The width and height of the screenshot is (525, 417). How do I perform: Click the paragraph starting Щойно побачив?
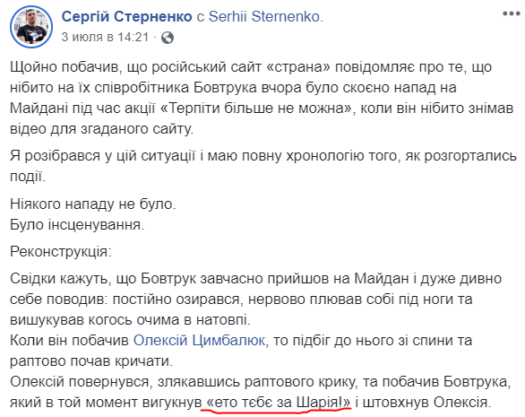(x=262, y=99)
